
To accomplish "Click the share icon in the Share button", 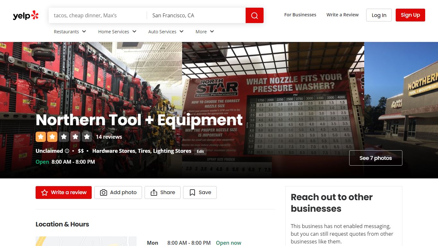I will pos(154,193).
